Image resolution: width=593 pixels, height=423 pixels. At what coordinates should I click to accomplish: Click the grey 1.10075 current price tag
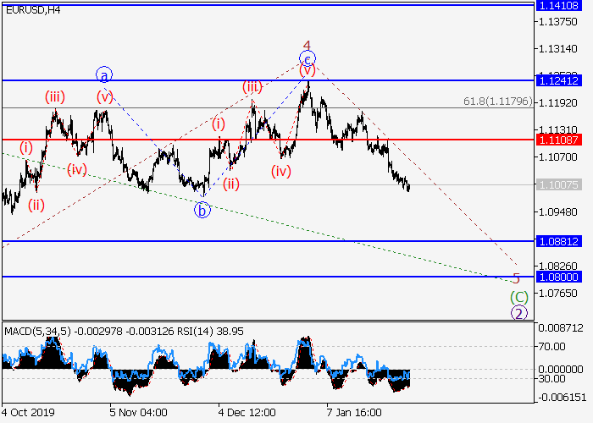click(558, 184)
